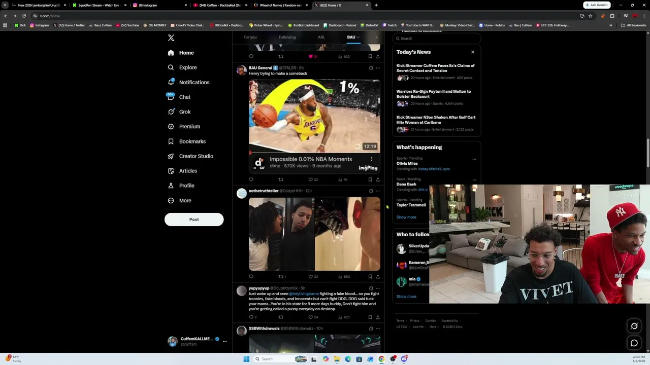650x365 pixels.
Task: Repost the nothetruthteller post
Action: 281,277
